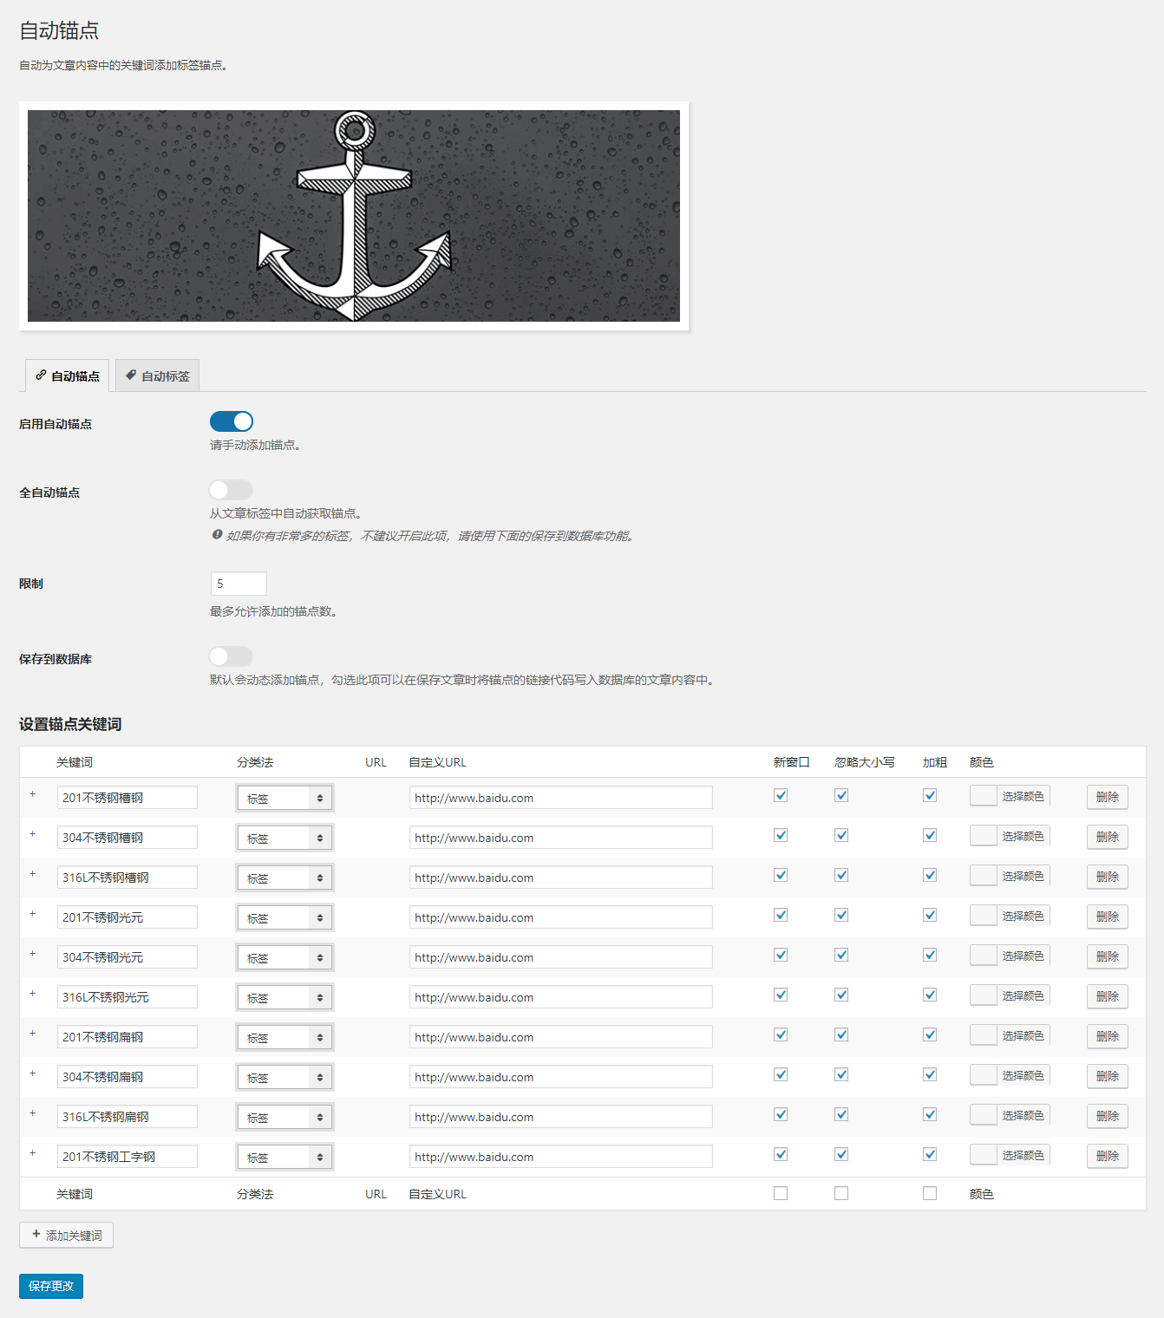Viewport: 1164px width, 1318px height.
Task: Uncheck 忽略大小写 for 316L不锈钢光元
Action: (x=841, y=995)
